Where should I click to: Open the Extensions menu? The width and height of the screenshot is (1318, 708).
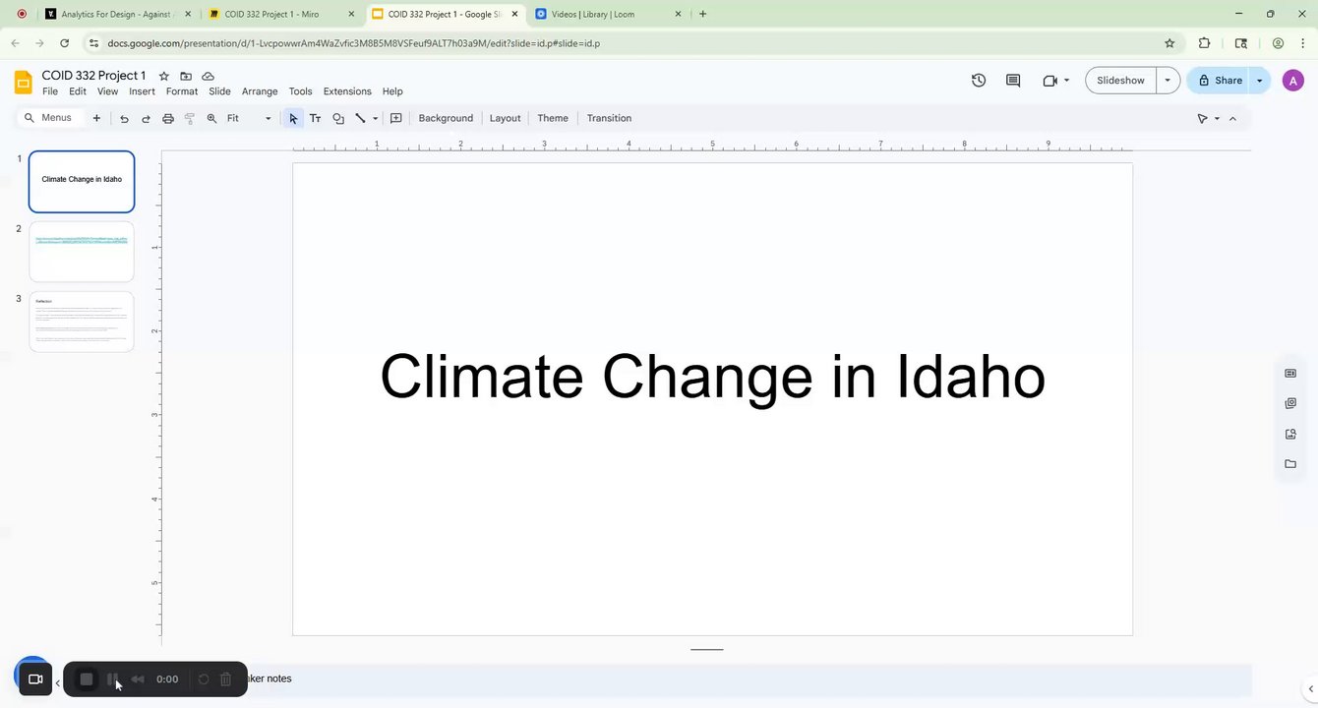tap(347, 91)
